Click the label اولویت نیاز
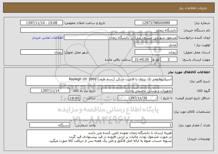218x154 pixels. click(x=202, y=45)
